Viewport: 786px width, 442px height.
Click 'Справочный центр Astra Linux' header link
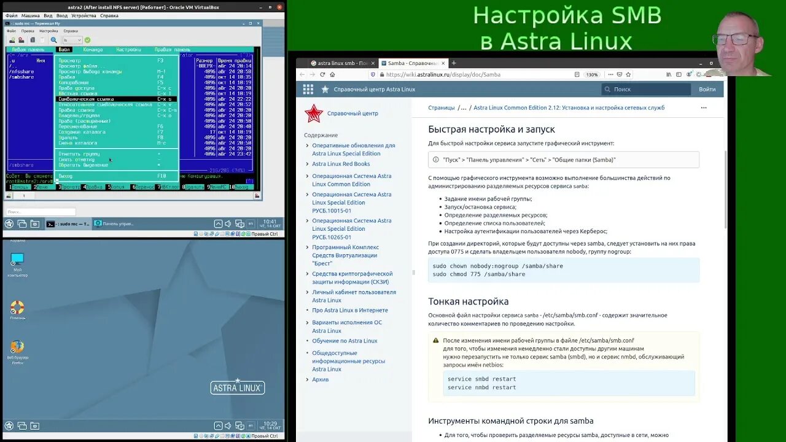click(x=375, y=89)
